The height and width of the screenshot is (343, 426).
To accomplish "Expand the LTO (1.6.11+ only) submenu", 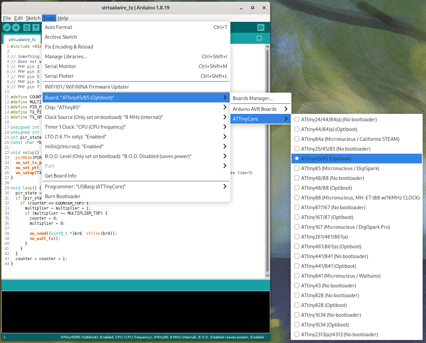I will (x=136, y=137).
